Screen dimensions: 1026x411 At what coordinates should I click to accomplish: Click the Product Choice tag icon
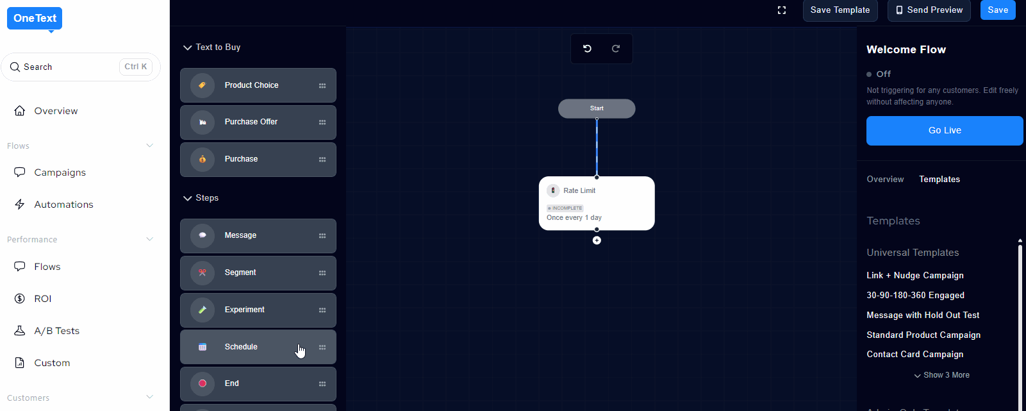203,85
